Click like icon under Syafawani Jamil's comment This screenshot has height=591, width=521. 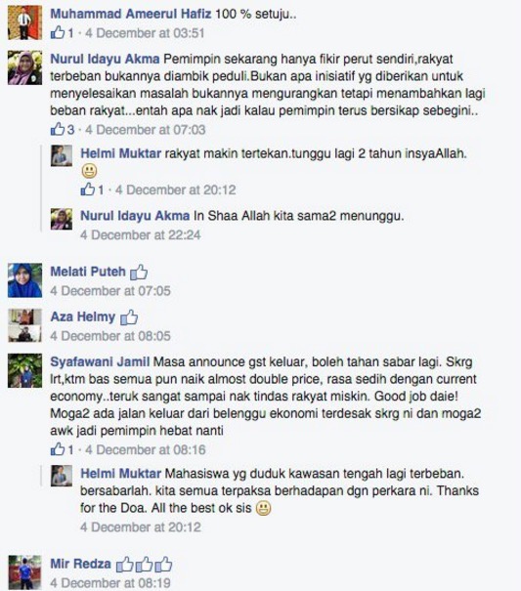[58, 449]
